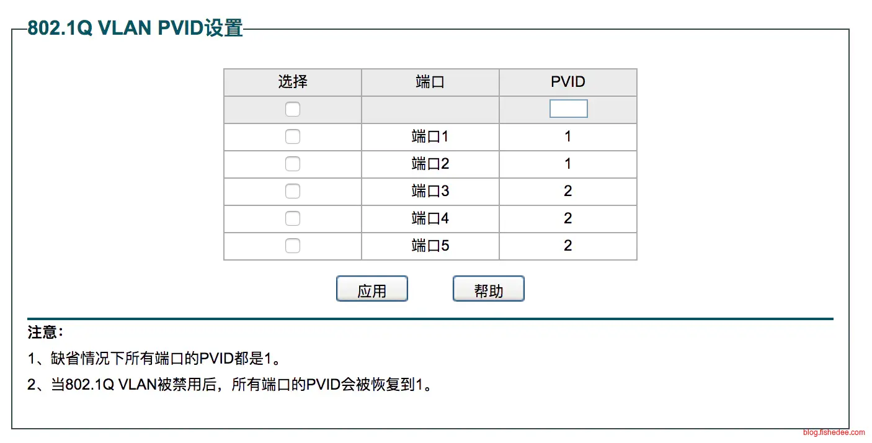Click the blog.fishedee.com watermark link
The width and height of the screenshot is (872, 443).
[833, 432]
